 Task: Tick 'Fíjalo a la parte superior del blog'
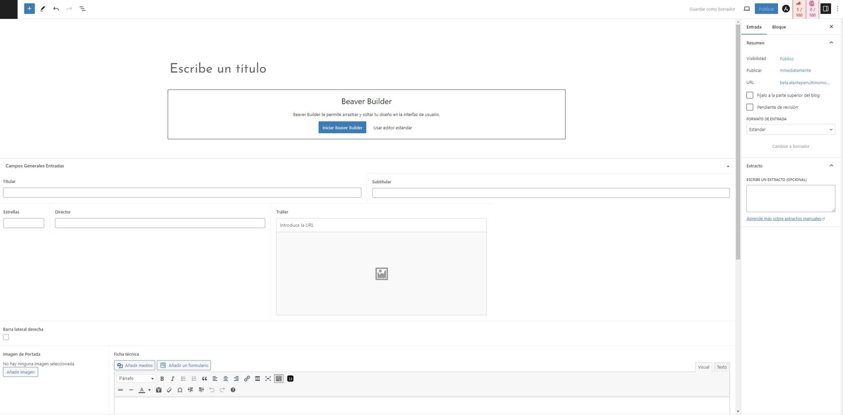coord(750,95)
